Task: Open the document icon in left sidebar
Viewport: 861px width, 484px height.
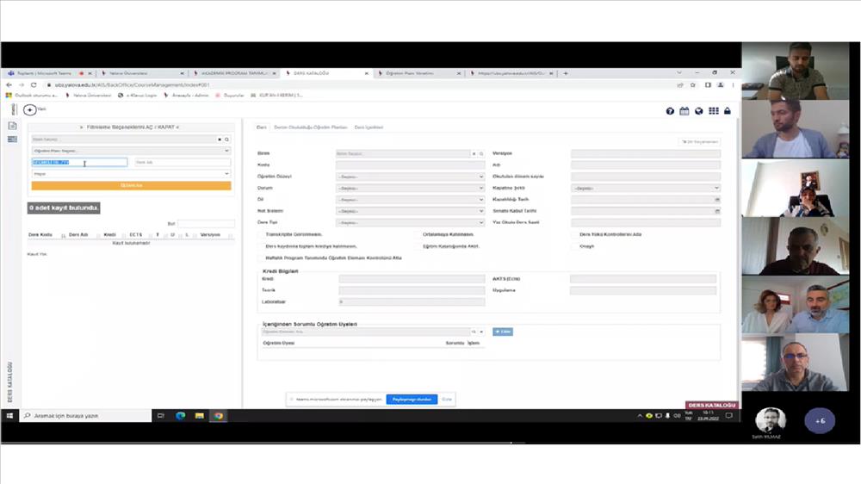Action: pos(12,126)
